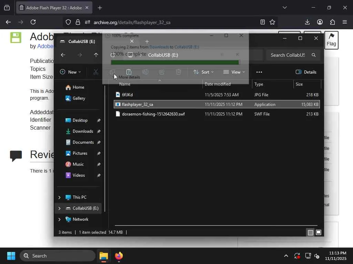Open Desktop quick access folder
Screen dimensions: 353x264
76,120
